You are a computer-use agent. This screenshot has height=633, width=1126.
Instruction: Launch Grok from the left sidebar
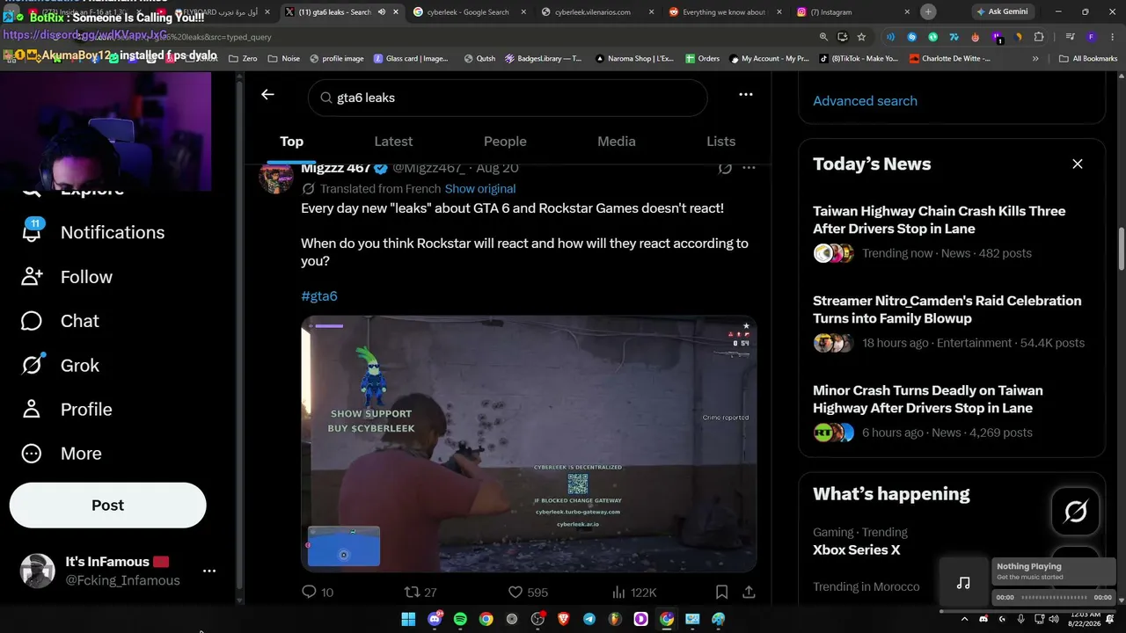click(60, 365)
